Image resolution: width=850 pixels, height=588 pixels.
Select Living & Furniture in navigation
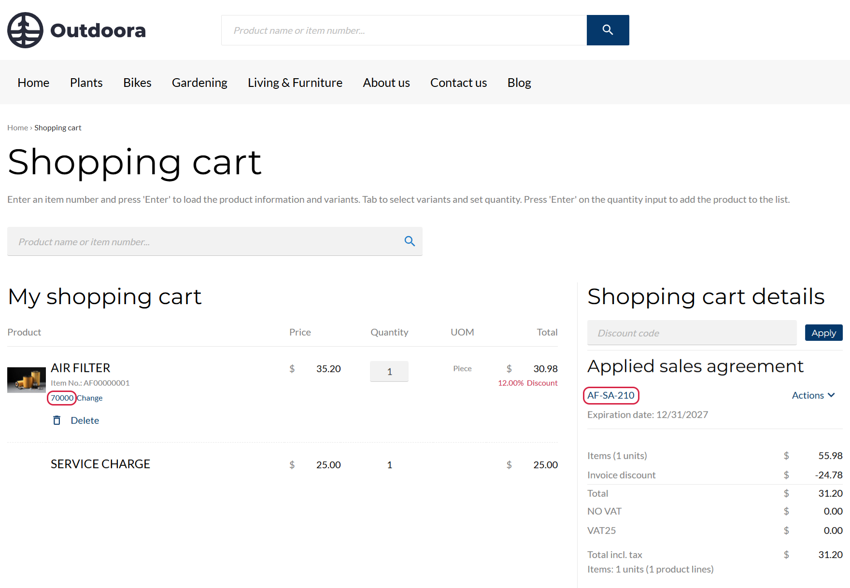pyautogui.click(x=295, y=83)
